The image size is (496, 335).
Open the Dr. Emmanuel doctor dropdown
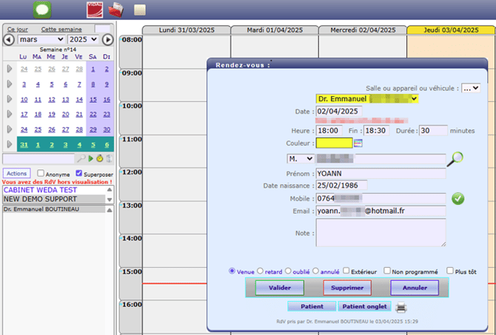tap(367, 99)
